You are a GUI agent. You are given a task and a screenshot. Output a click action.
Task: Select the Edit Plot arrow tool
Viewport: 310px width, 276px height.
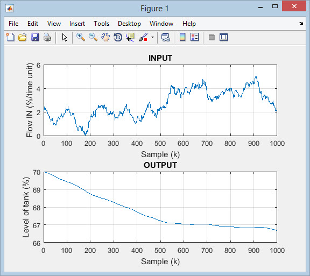click(65, 37)
